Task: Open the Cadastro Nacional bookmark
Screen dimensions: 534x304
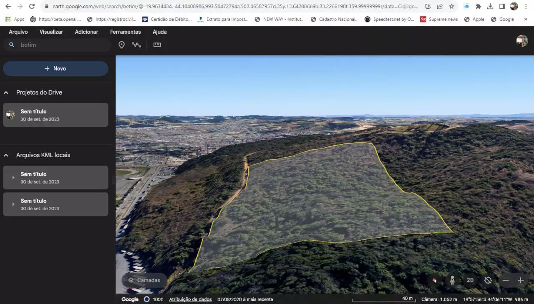Action: 335,19
